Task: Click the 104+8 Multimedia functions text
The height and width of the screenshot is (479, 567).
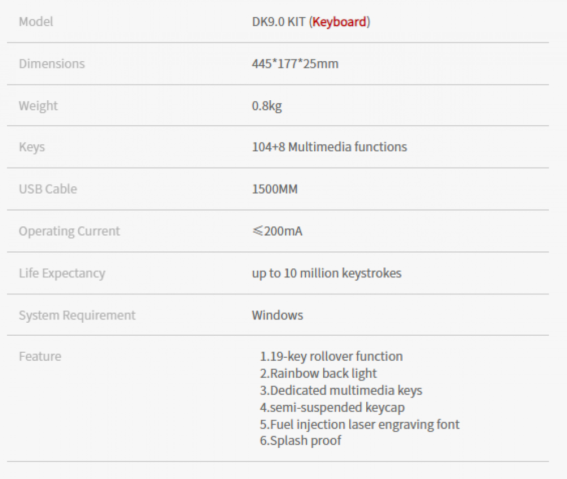Action: pyautogui.click(x=329, y=147)
